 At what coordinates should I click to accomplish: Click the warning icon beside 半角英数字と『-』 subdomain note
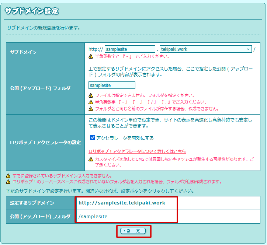coord(91,57)
